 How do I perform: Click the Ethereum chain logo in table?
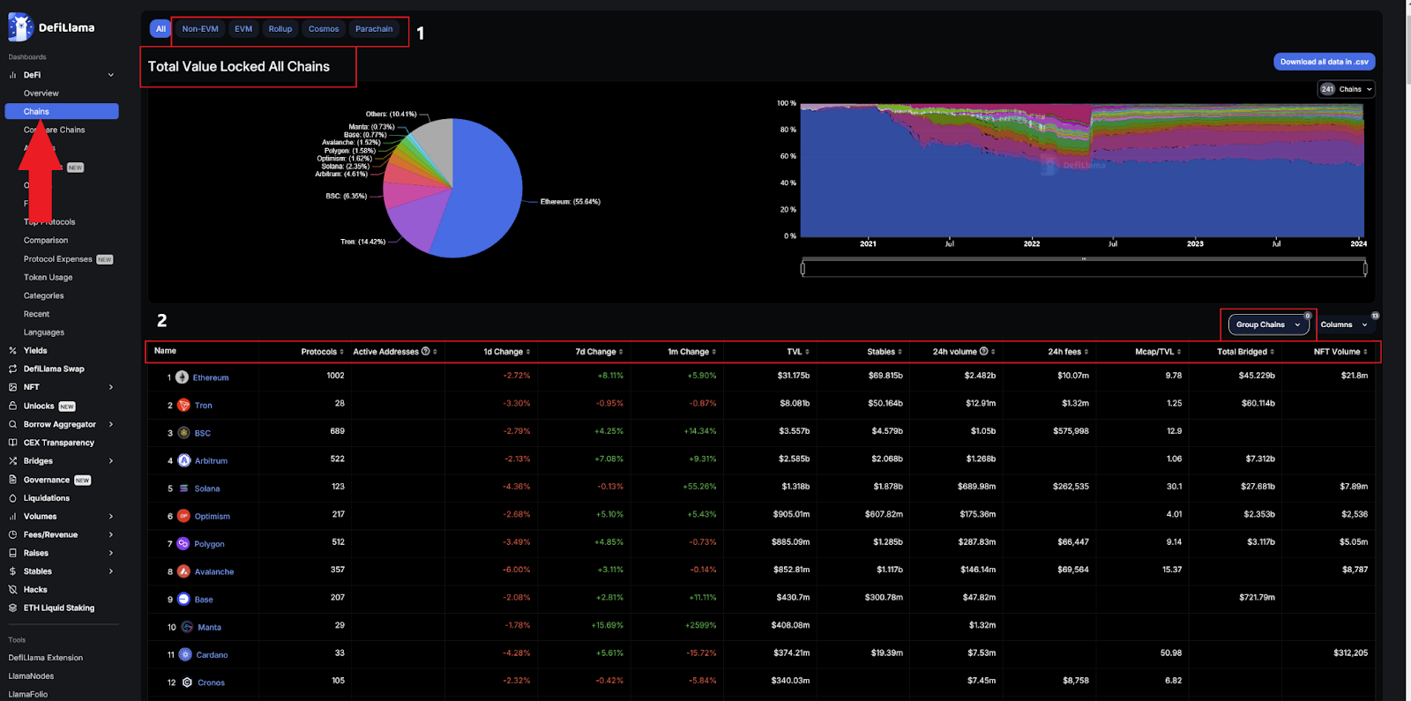[x=182, y=377]
